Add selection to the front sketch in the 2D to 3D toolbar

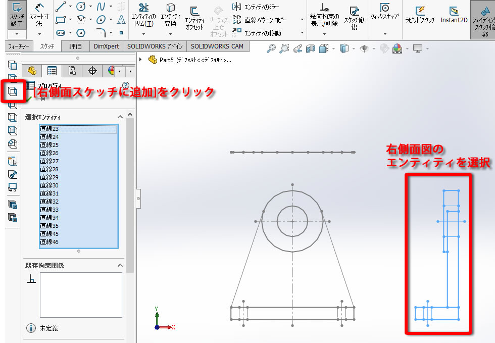point(13,65)
